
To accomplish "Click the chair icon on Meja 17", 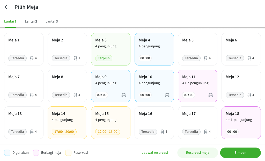I will point(206,132).
